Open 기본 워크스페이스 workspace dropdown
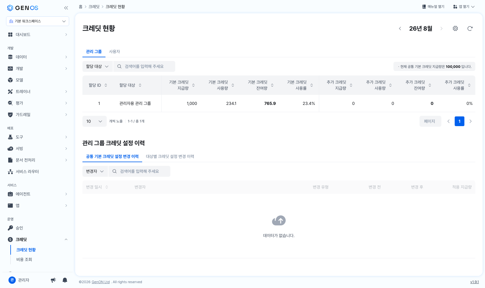Image resolution: width=485 pixels, height=288 pixels. tap(38, 21)
